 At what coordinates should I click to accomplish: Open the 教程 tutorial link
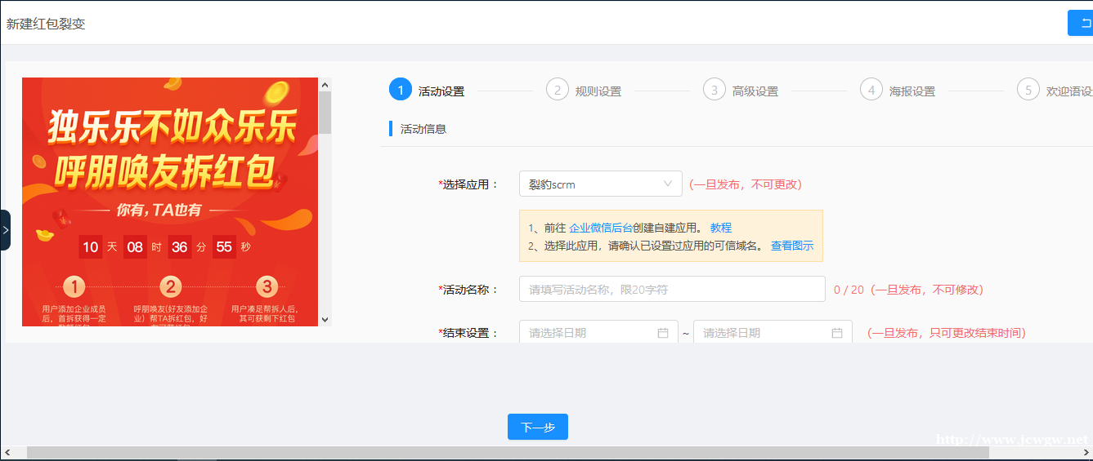[721, 228]
